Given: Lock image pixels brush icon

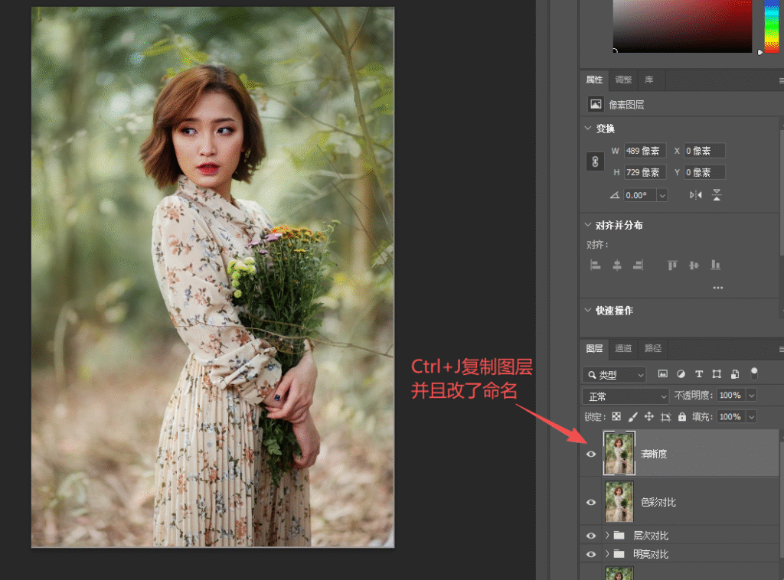Looking at the screenshot, I should (632, 417).
